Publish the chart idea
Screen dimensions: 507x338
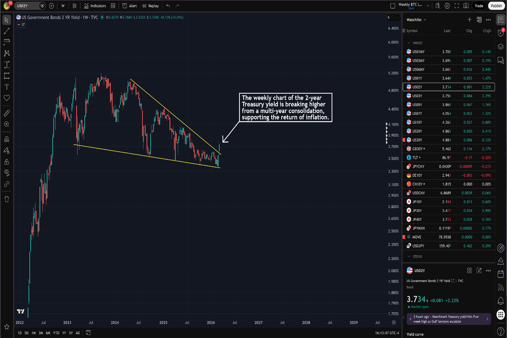click(496, 6)
